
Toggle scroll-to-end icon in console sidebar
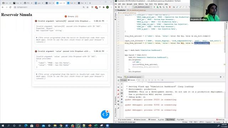click(122, 93)
